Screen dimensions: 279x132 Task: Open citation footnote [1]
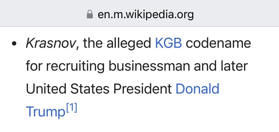72,108
